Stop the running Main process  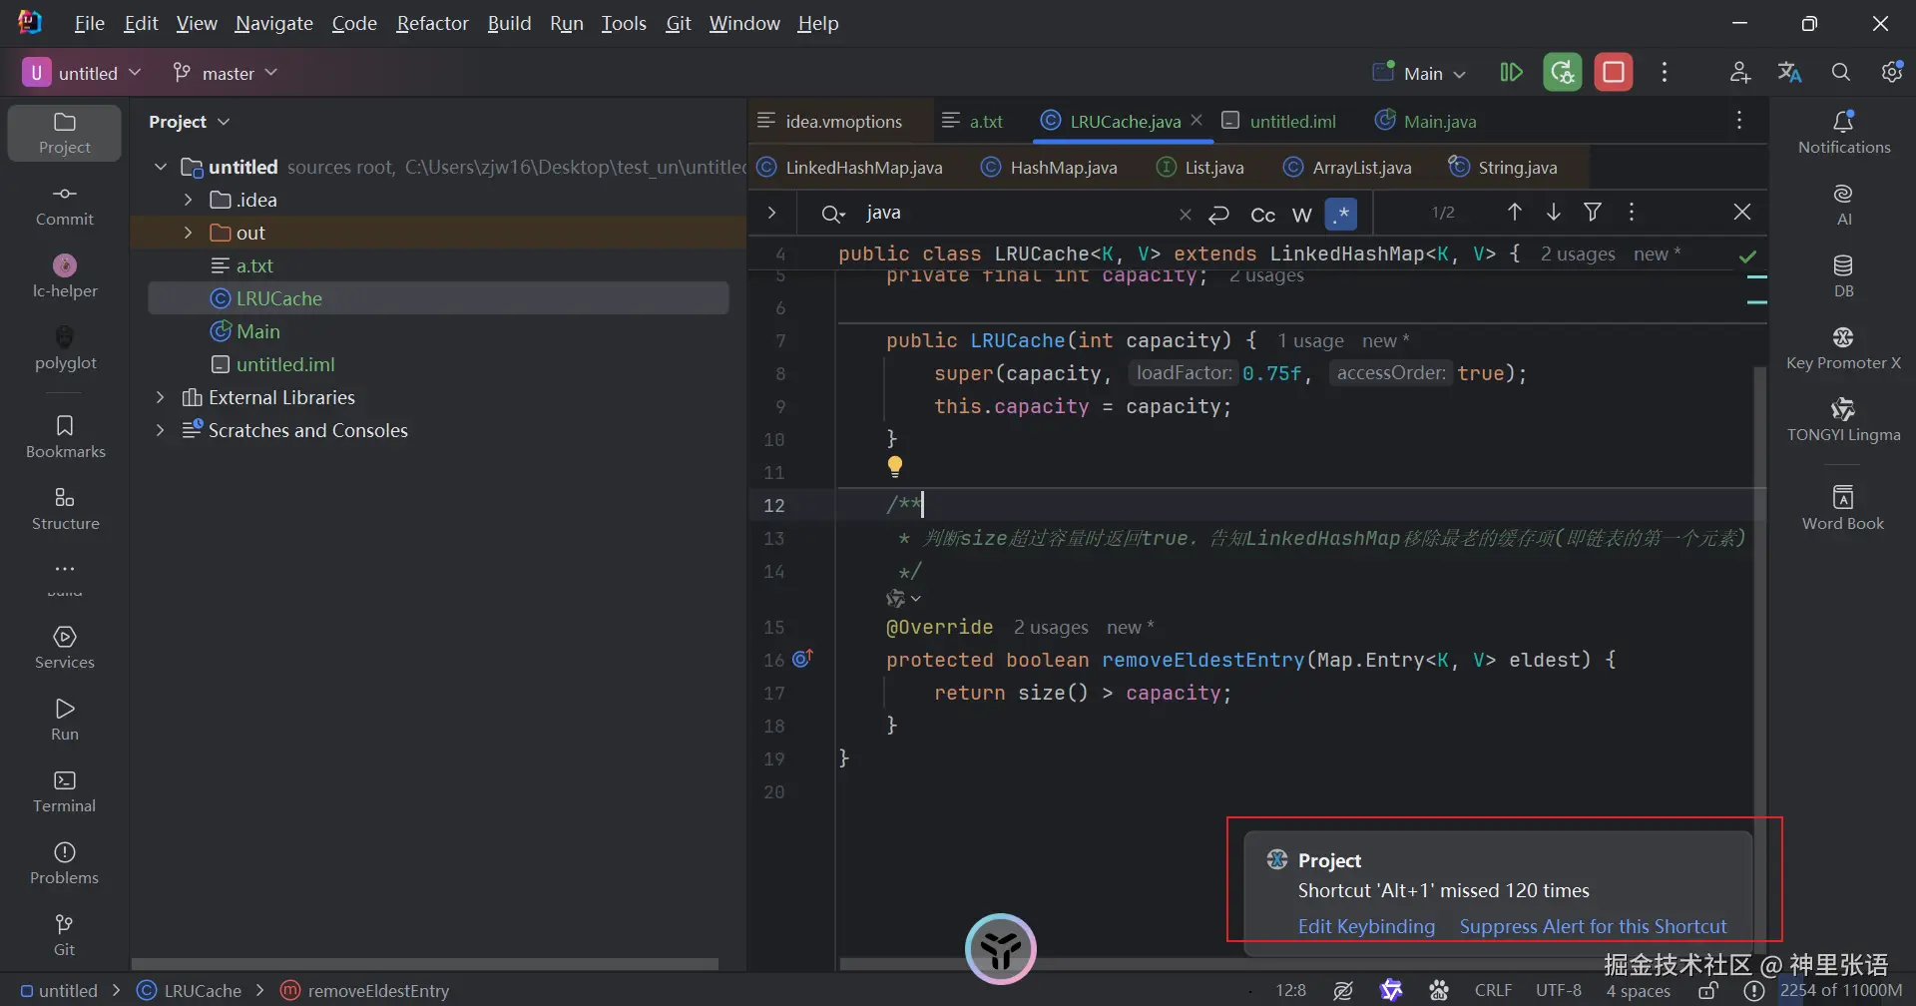[1614, 73]
